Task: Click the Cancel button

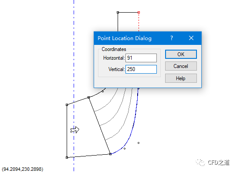Action: click(x=181, y=66)
